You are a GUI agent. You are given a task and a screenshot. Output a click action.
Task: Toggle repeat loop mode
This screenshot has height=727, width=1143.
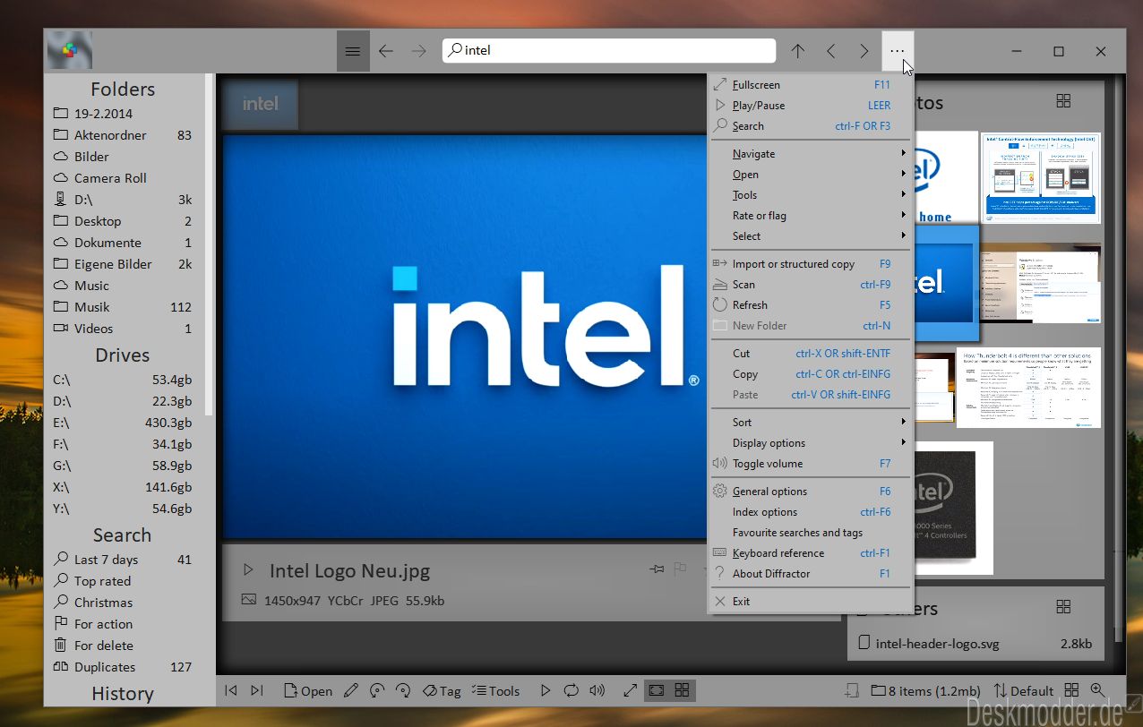[571, 690]
